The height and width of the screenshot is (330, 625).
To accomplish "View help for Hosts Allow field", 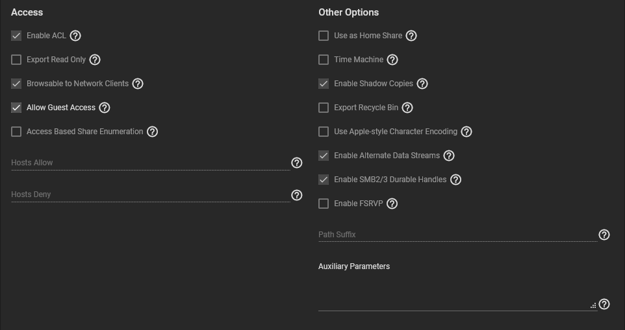I will tap(296, 163).
